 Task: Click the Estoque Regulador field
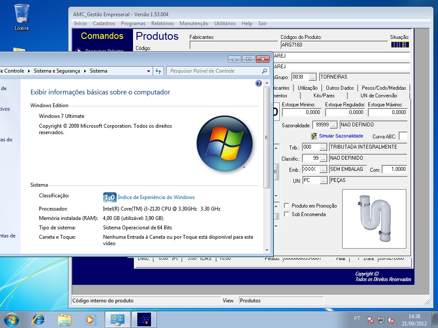[x=345, y=112]
